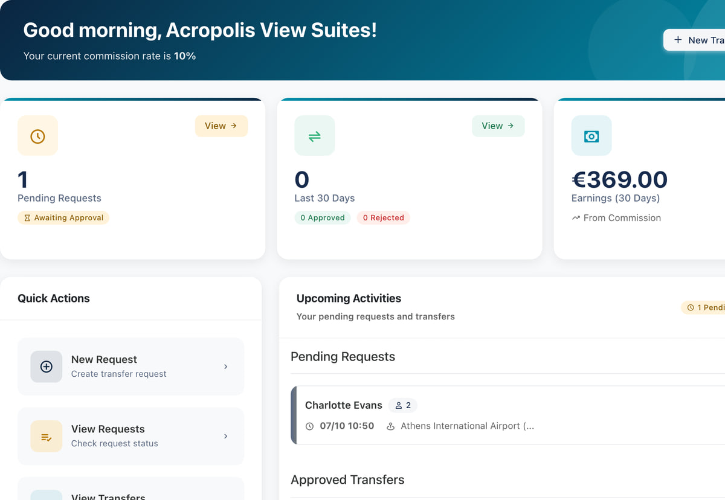Click the hourglass icon in Awaiting Approval badge
This screenshot has height=500, width=725.
27,218
